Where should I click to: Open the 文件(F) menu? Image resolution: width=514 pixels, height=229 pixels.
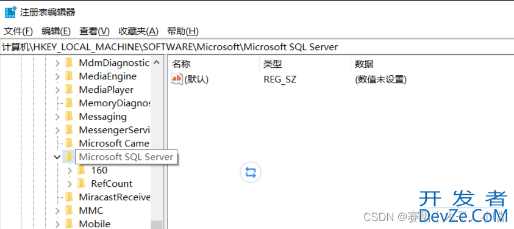18,32
